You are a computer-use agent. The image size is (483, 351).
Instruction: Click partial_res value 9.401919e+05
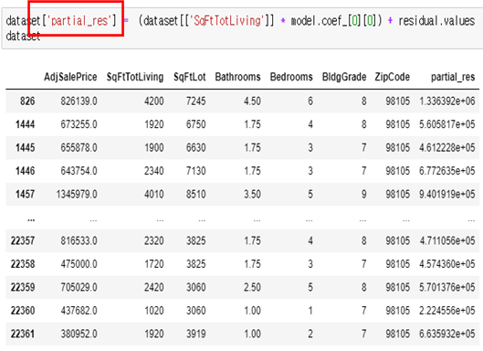point(447,195)
